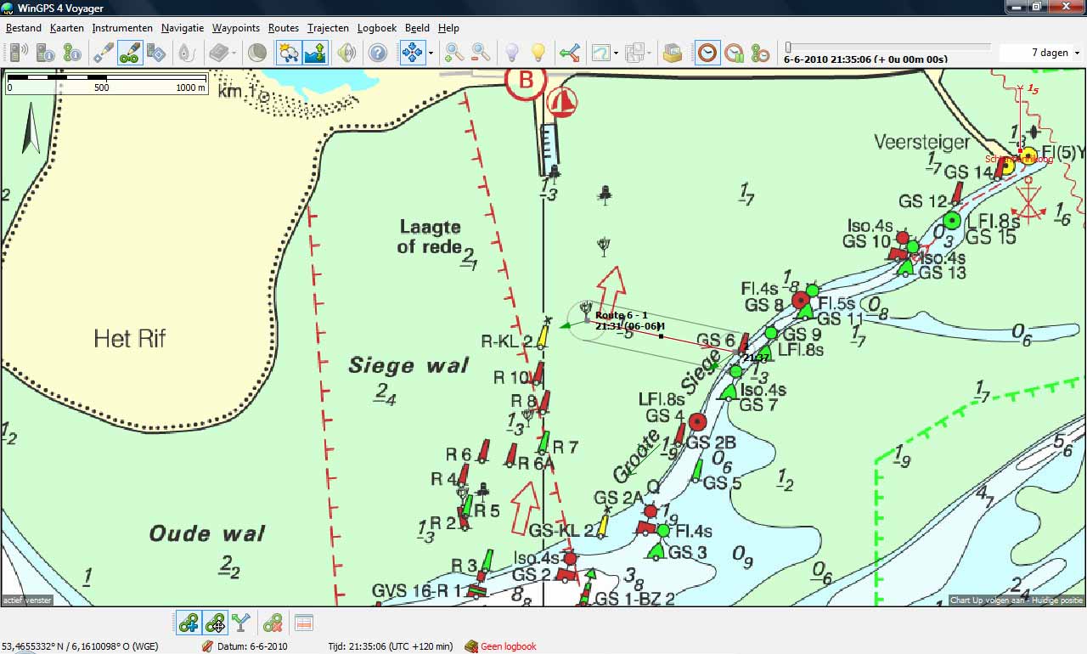Toggle the weather overlay button
This screenshot has height=654, width=1087.
point(289,53)
